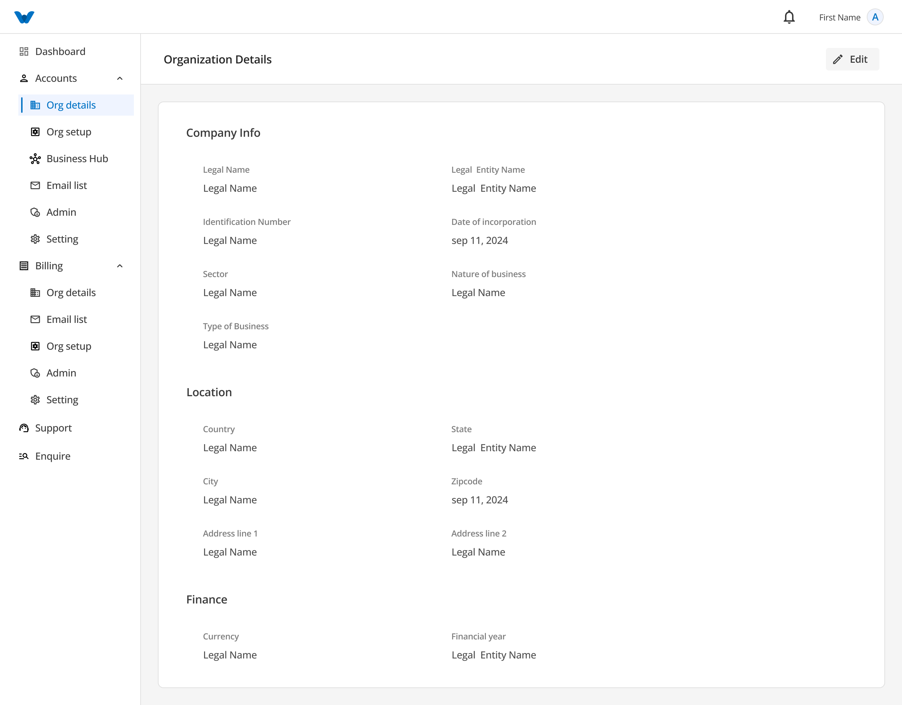This screenshot has height=705, width=902.
Task: Click the Financial year label
Action: coord(478,636)
